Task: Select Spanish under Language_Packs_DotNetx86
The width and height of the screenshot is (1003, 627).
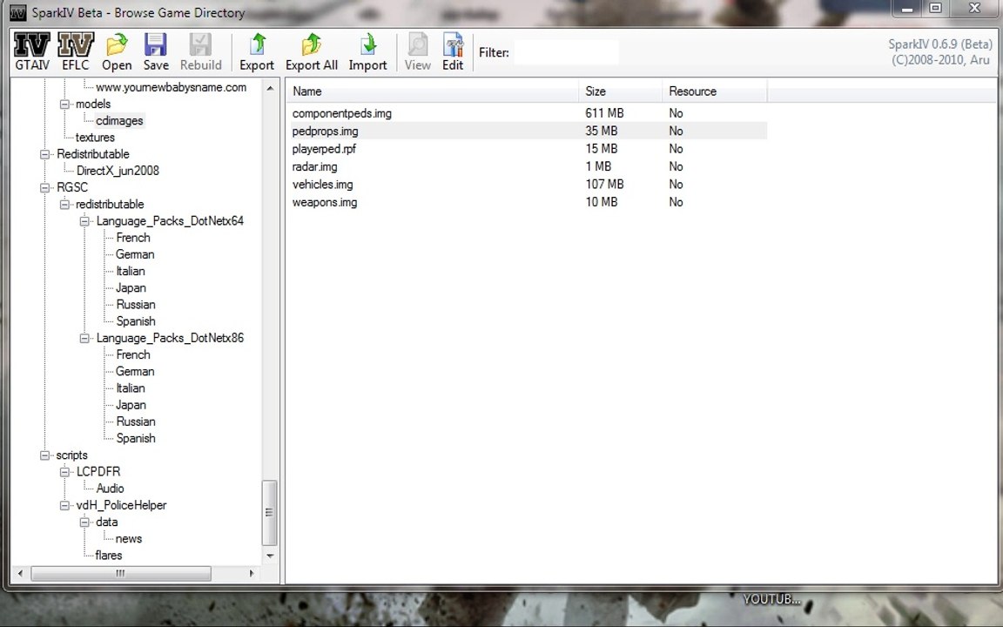Action: 136,438
